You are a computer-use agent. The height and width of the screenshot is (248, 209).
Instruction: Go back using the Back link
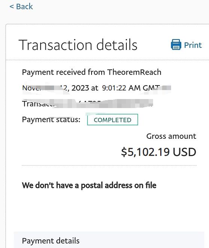(x=21, y=7)
